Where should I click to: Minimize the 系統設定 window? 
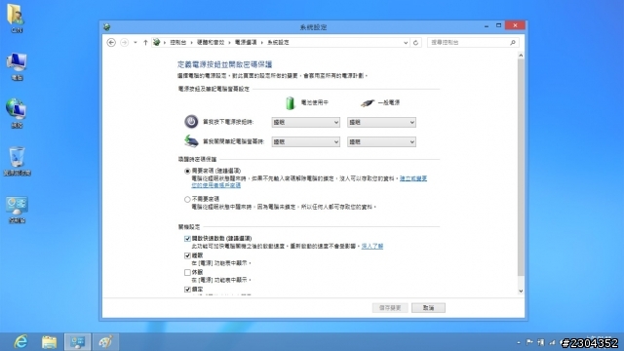click(x=487, y=26)
